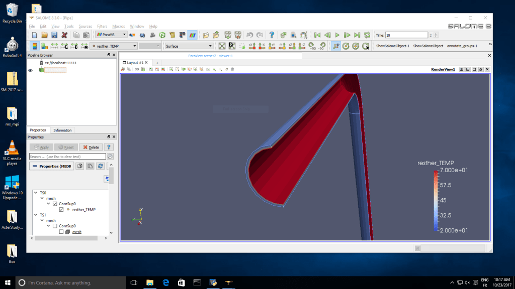Activate the ParaViS module icon
Screen dimensions: 515x289
(x=192, y=35)
